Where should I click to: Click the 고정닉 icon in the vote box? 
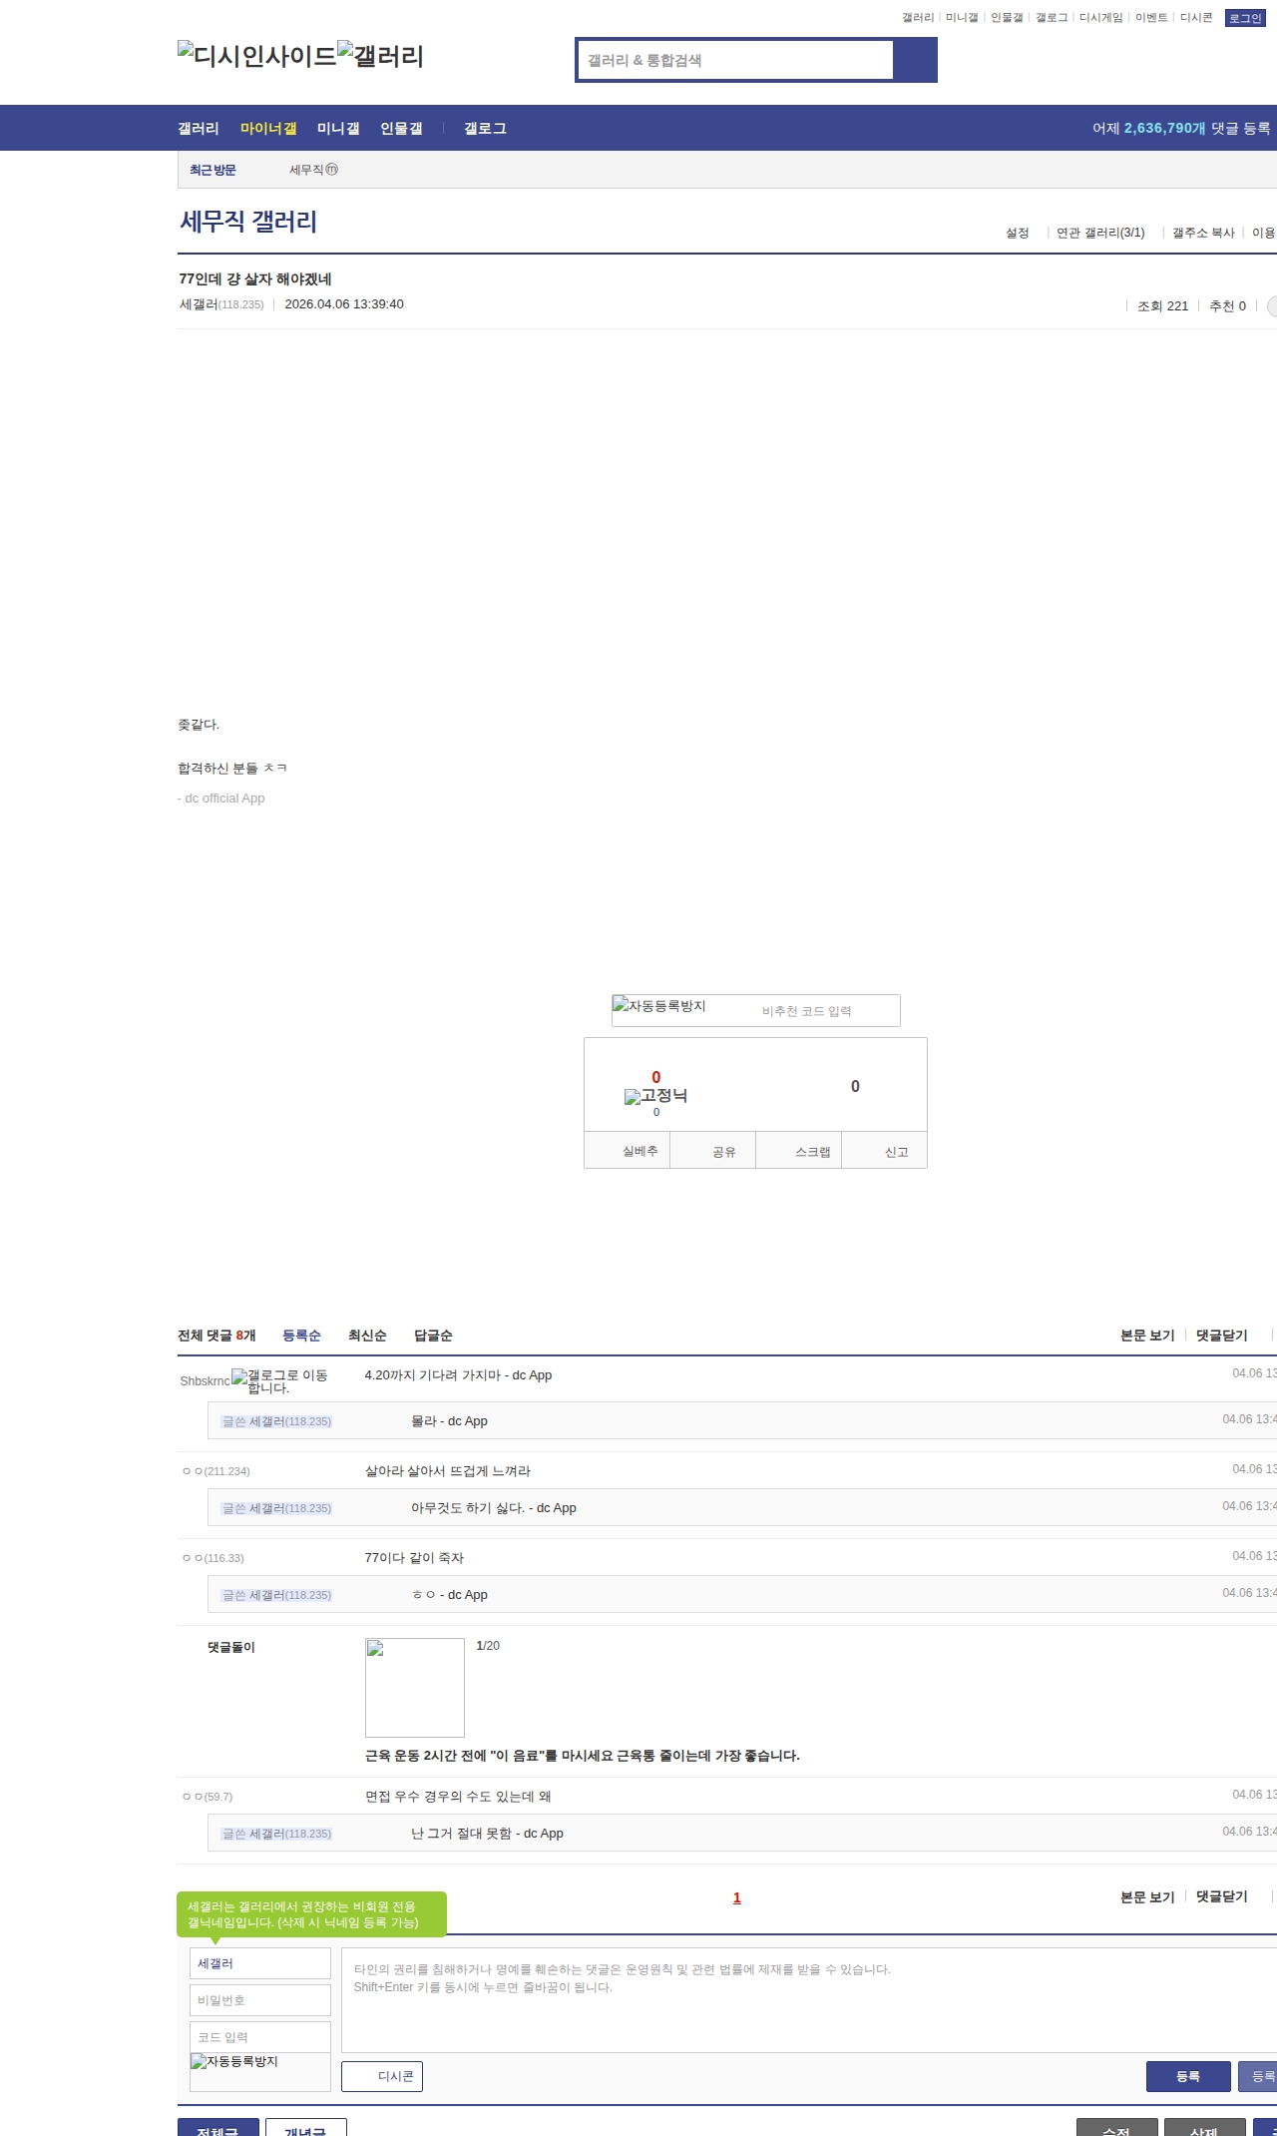click(655, 1096)
